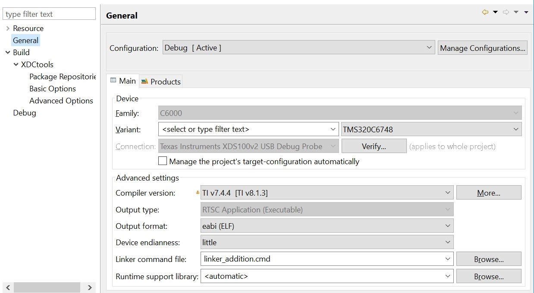Collapse the XDCtools tree node
534x293 pixels.
pos(16,65)
